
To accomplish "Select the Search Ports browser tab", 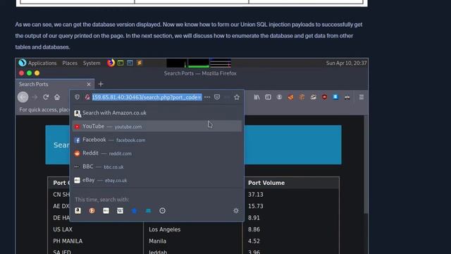I will [x=55, y=84].
